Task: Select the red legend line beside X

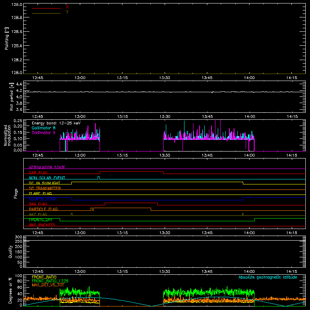Action: [46, 8]
